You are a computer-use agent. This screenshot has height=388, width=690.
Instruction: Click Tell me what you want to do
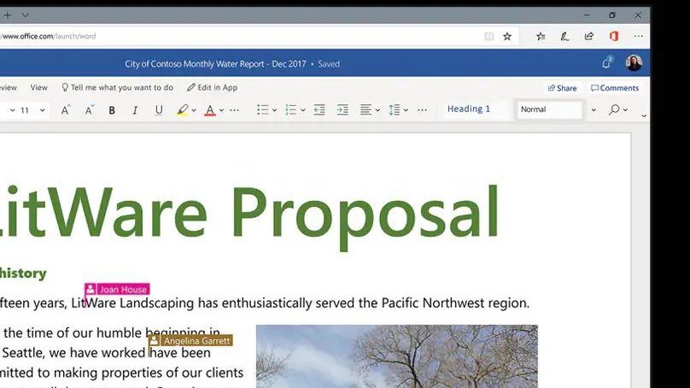click(x=118, y=88)
